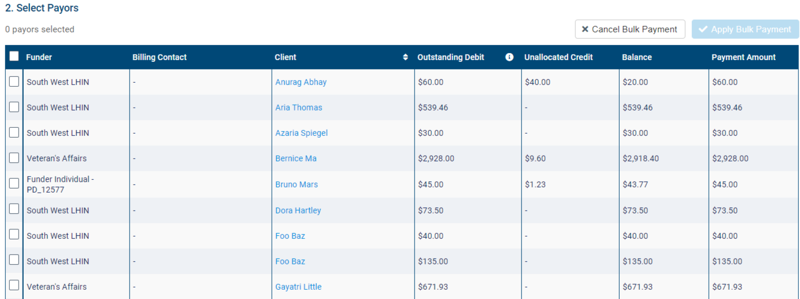Click the Outstanding Debit info icon
Viewport: 800px width, 299px height.
coord(509,57)
